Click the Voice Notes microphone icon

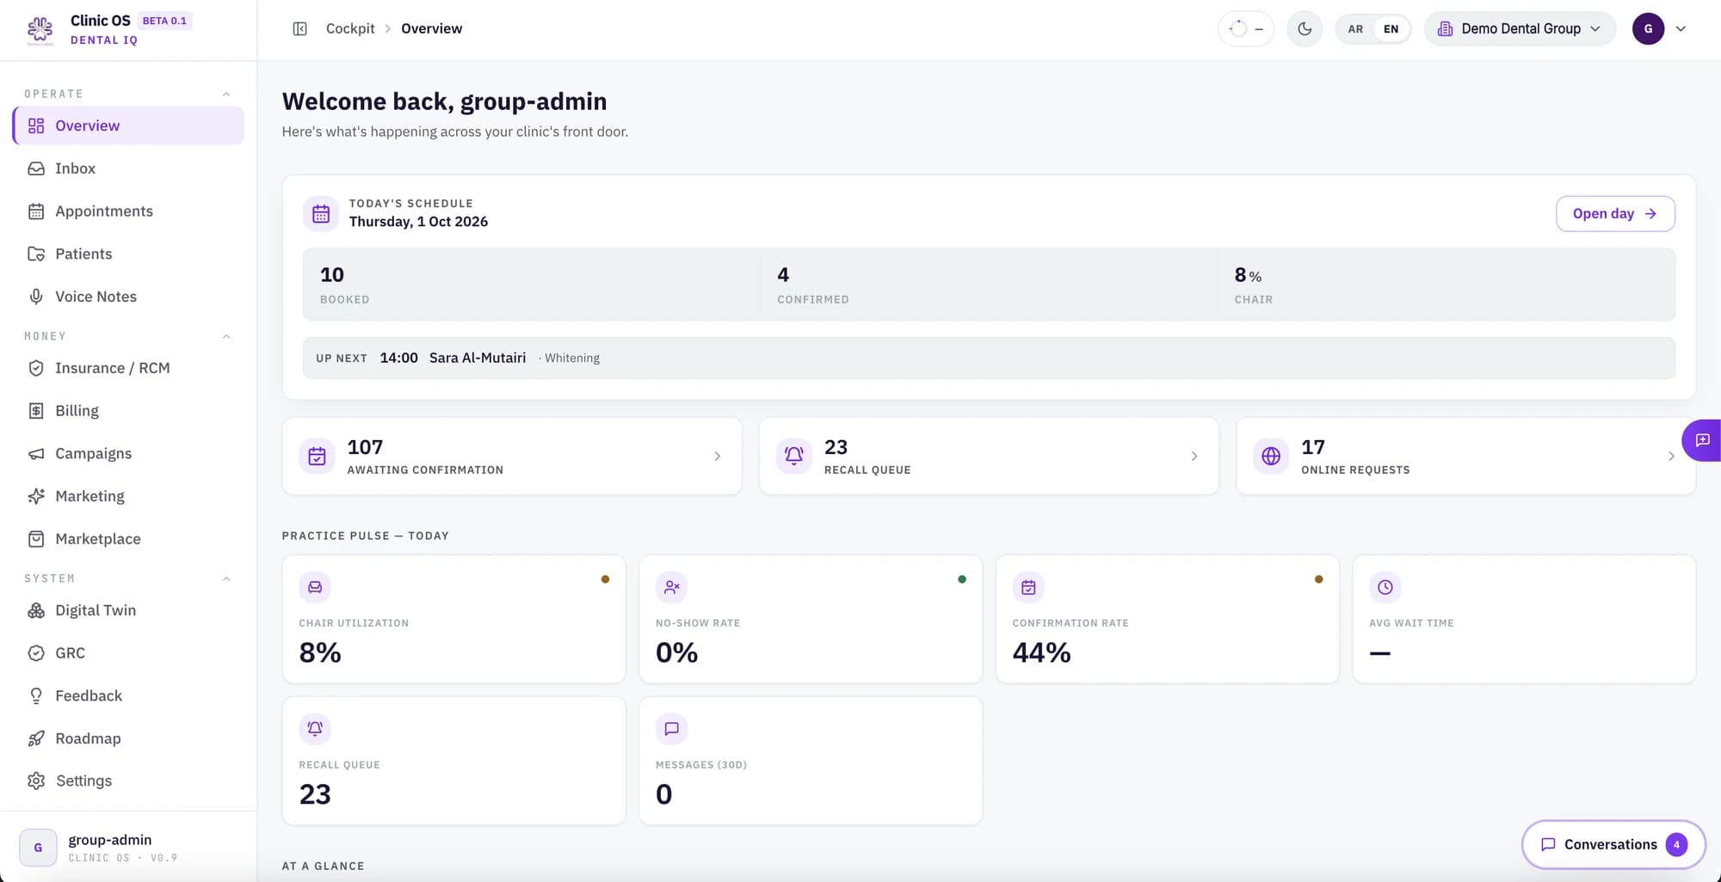pos(36,297)
